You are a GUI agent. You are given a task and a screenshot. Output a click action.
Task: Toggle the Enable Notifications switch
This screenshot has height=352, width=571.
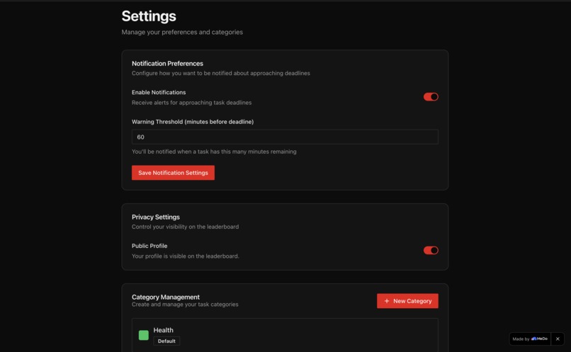pos(431,97)
